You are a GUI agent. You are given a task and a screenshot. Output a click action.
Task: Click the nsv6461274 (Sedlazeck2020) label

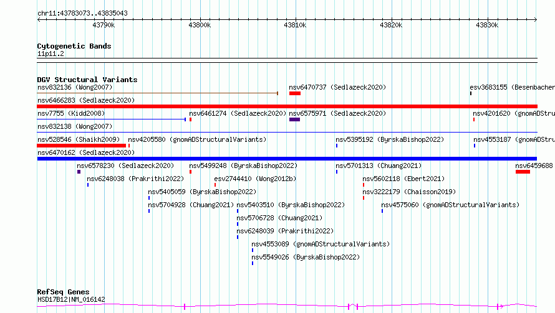238,113
